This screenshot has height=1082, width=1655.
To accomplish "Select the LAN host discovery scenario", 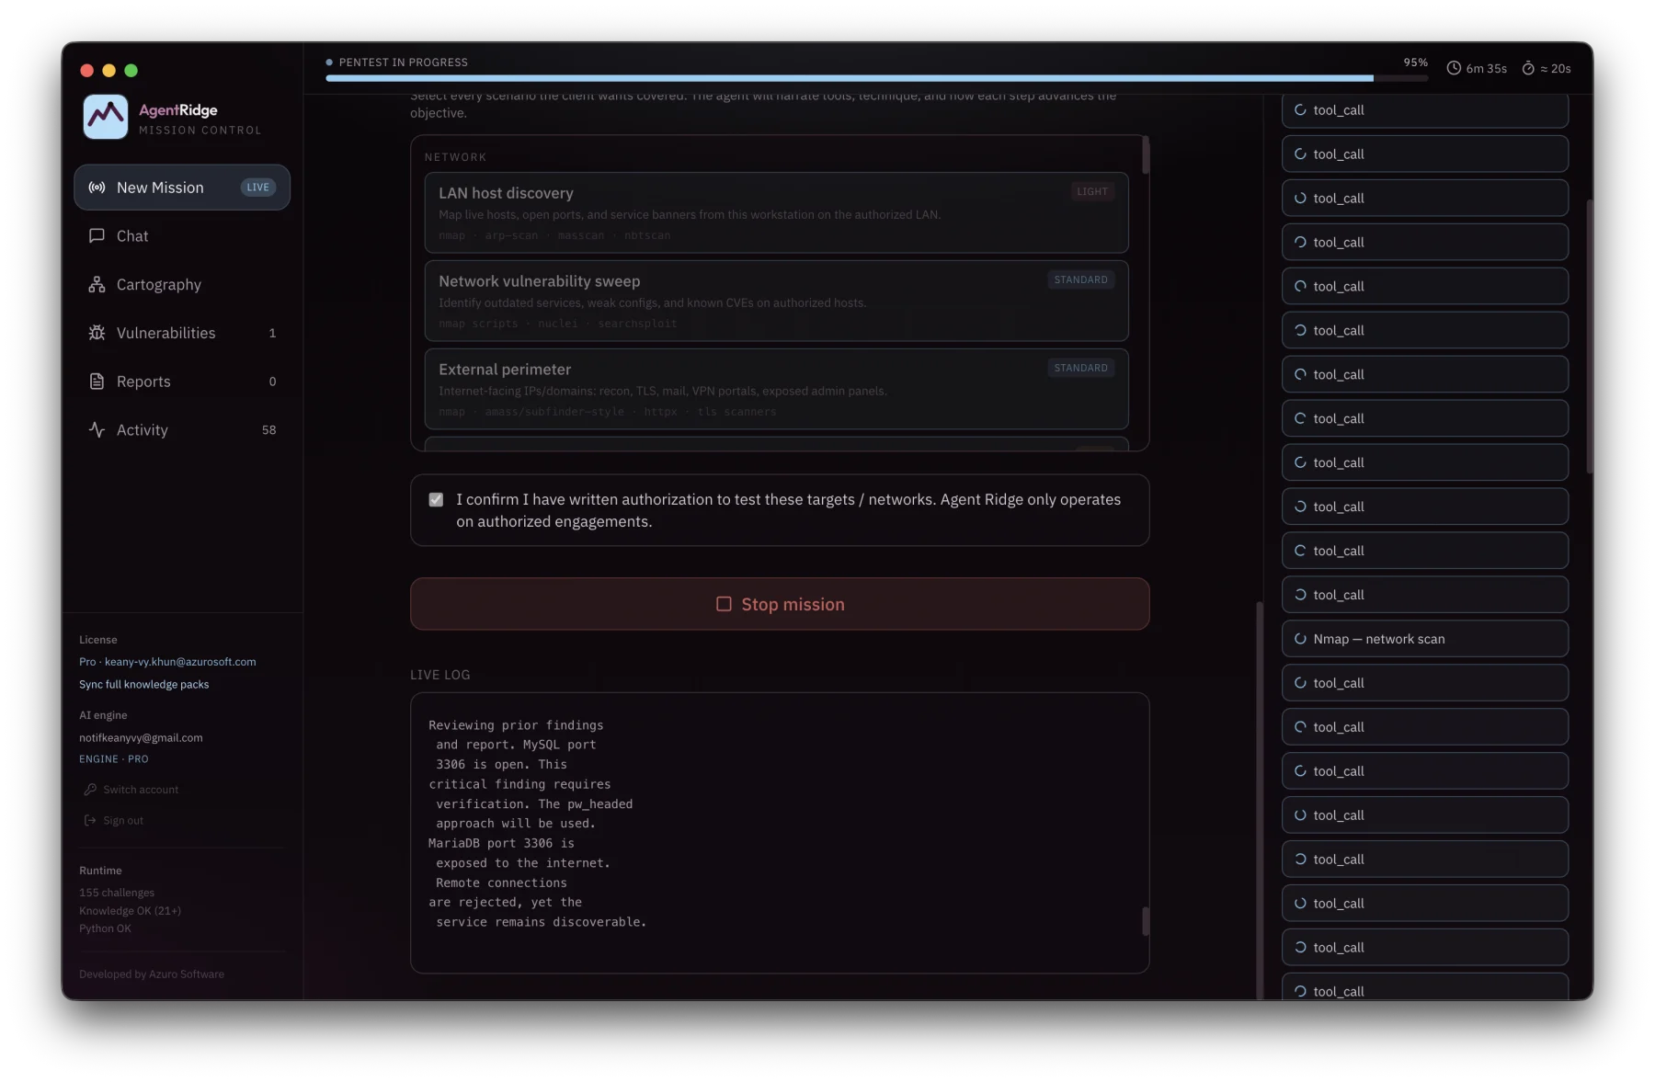I will click(776, 212).
